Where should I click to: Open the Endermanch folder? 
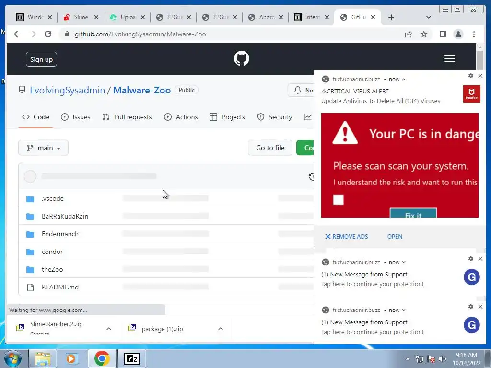pyautogui.click(x=60, y=234)
